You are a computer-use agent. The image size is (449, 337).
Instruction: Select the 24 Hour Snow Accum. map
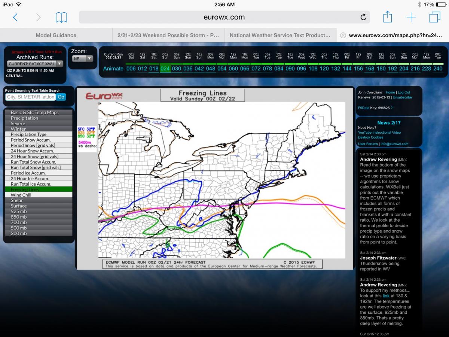click(39, 151)
